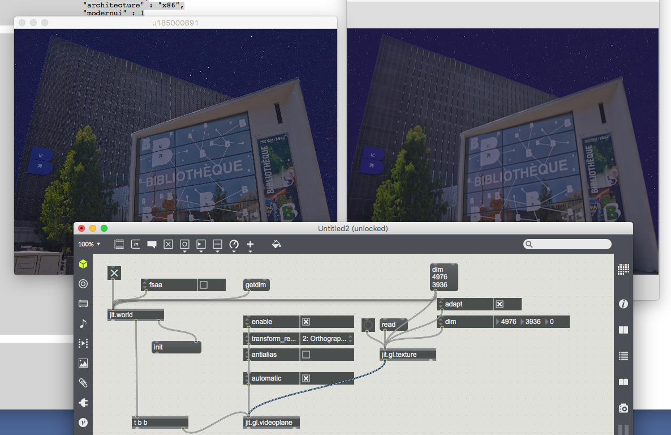Open the transform_re... attribute selector arrows
Image resolution: width=671 pixels, height=435 pixels.
pyautogui.click(x=247, y=339)
